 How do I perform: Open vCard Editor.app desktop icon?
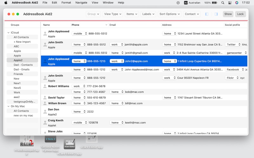coord(92,139)
